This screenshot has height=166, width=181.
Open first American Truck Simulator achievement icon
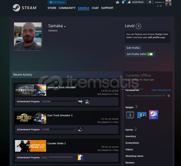(80, 101)
